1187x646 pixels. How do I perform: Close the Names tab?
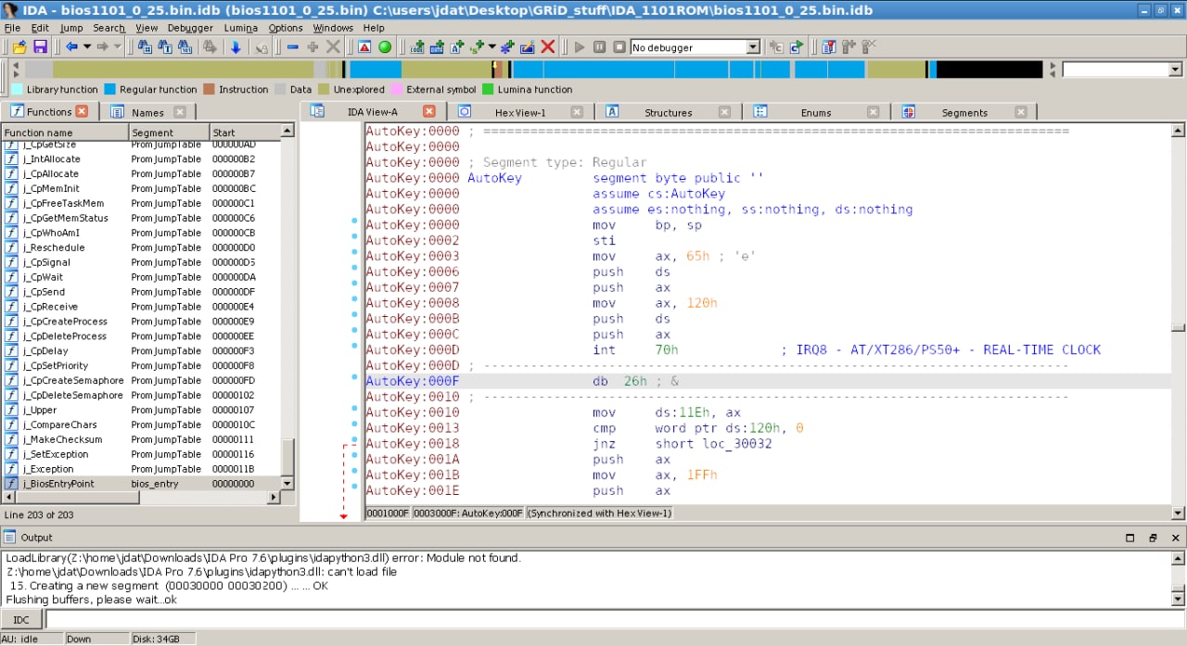tap(179, 112)
